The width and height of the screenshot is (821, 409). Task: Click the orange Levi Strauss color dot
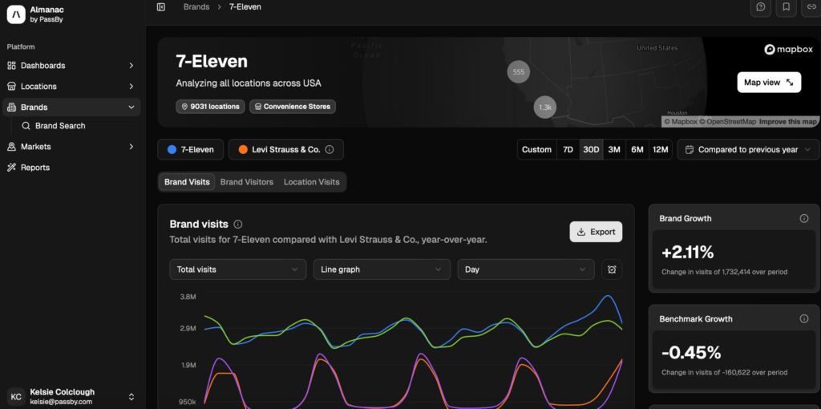(243, 149)
